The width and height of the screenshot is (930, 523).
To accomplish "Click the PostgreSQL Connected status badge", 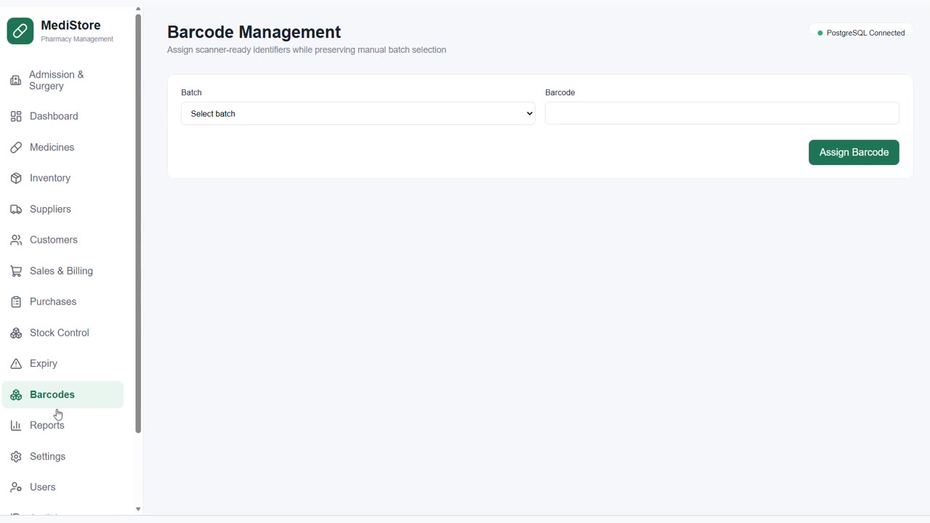I will click(x=861, y=33).
